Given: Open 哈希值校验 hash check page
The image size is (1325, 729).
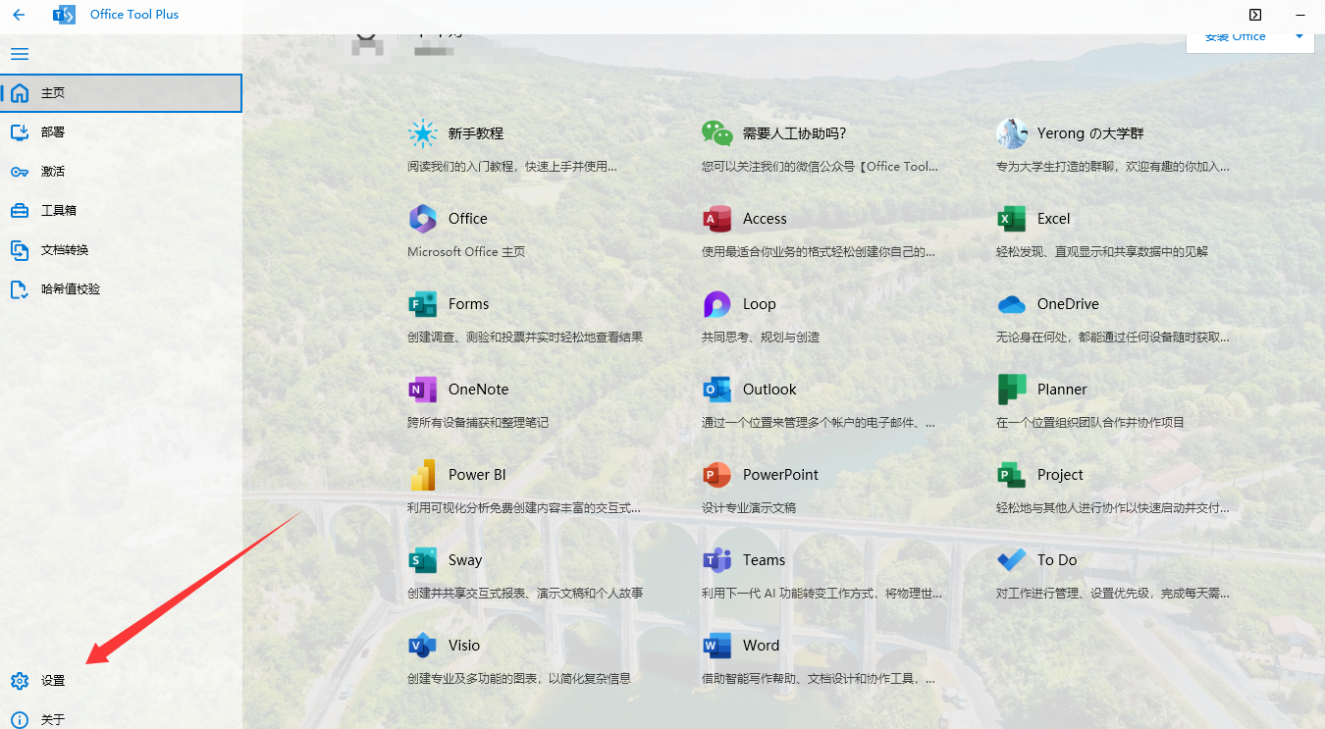Looking at the screenshot, I should coord(122,289).
